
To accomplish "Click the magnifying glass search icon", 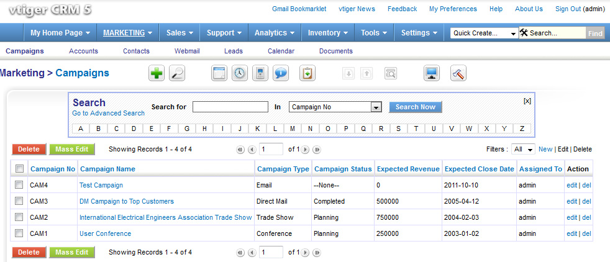I will (177, 73).
